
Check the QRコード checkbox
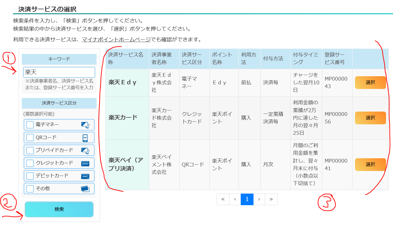[x=30, y=137]
